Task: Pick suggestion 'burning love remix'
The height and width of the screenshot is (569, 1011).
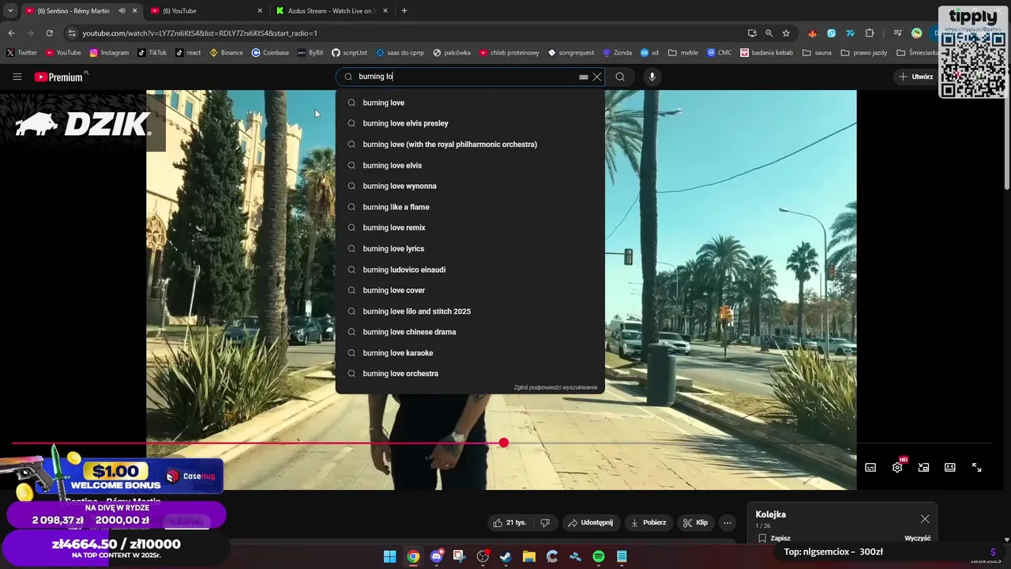Action: pos(470,228)
